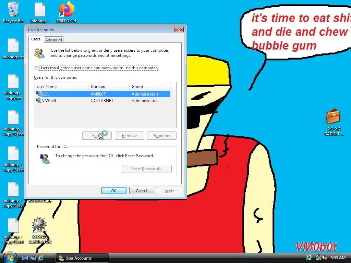Click the LOL user account icon
The width and height of the screenshot is (351, 263).
38,94
